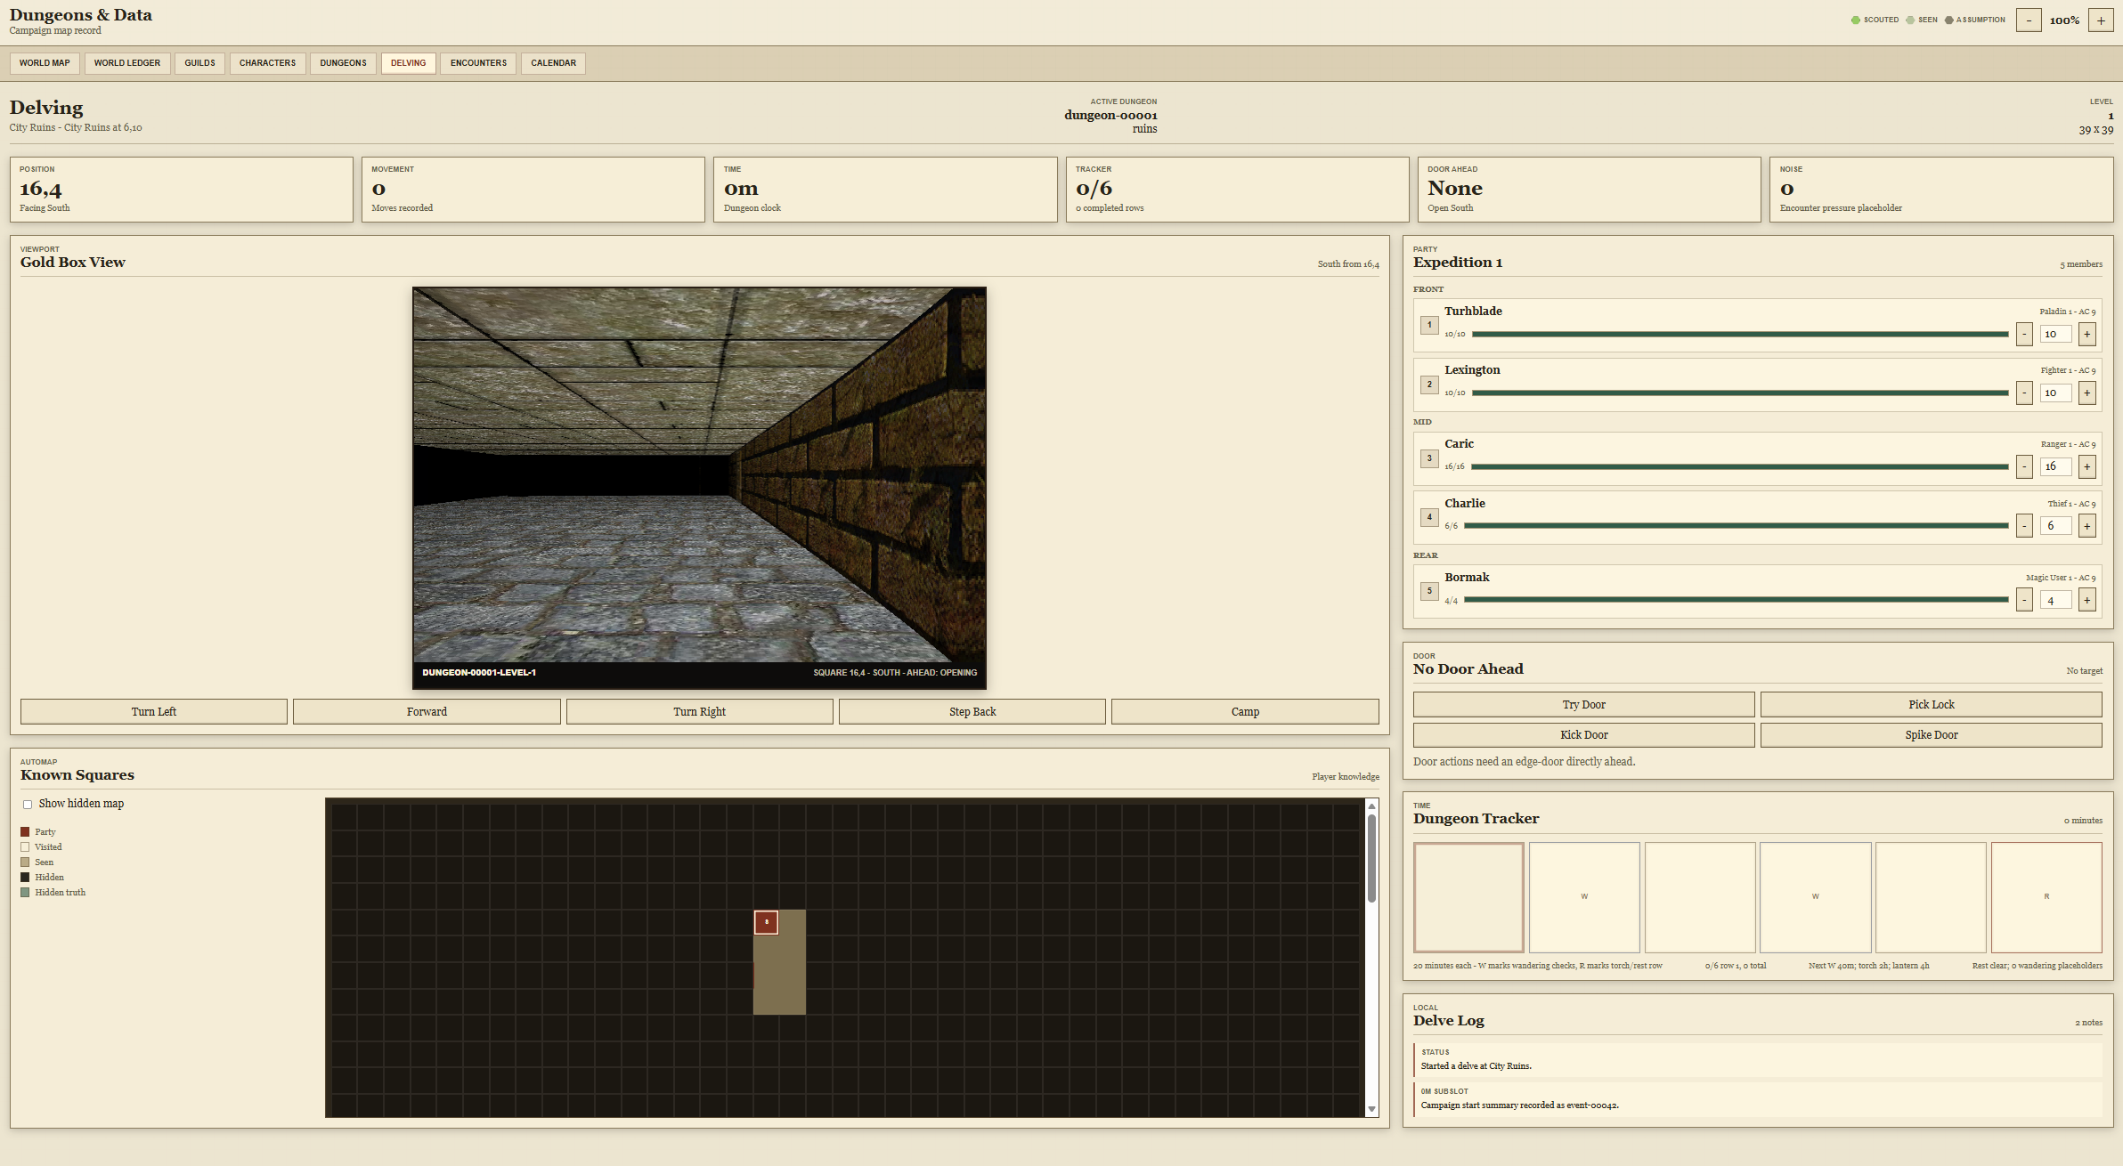Mark the R rest slot in tracker

[2046, 897]
